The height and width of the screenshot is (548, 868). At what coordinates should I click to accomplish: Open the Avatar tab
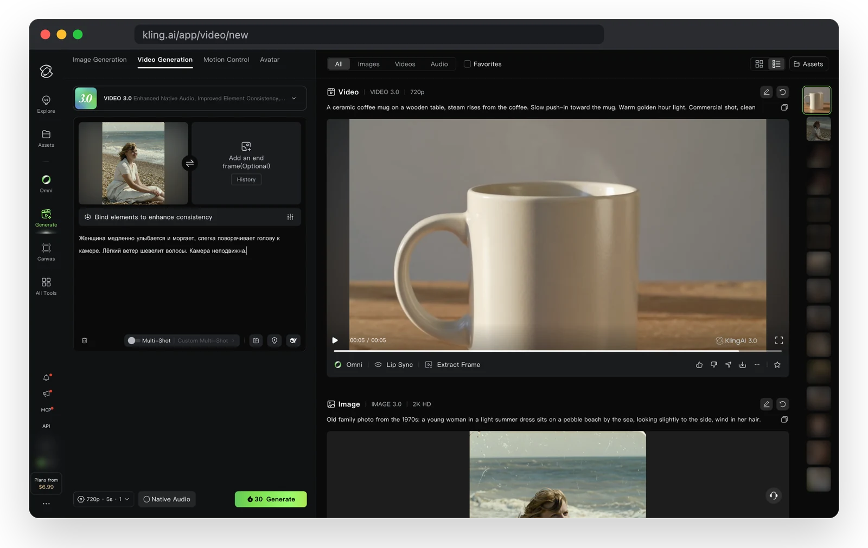coord(270,60)
